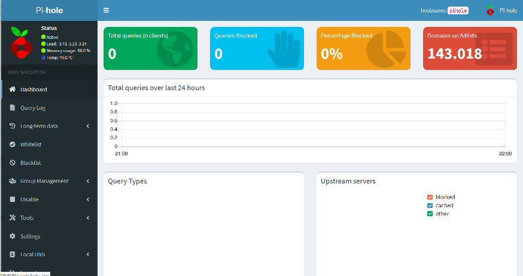Click the Blacklist ban icon

pos(13,162)
